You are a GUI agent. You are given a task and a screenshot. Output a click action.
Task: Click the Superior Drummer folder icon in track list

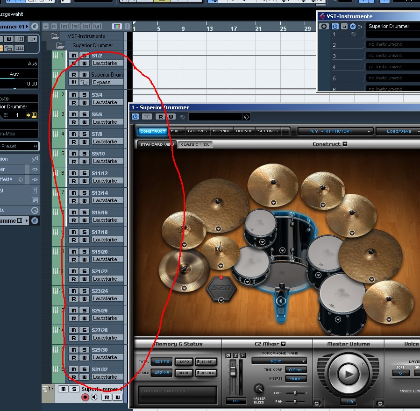60,45
